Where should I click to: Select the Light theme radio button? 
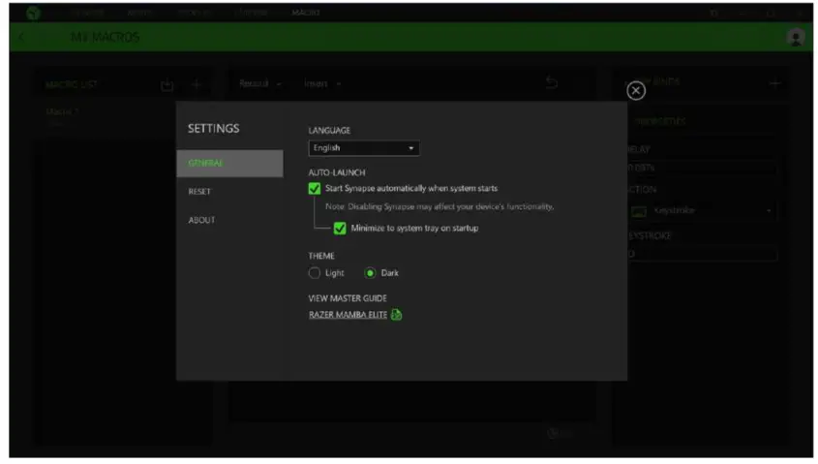click(314, 273)
